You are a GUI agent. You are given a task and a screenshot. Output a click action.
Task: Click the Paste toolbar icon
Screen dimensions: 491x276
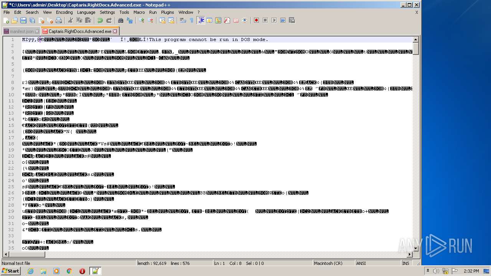click(88, 20)
